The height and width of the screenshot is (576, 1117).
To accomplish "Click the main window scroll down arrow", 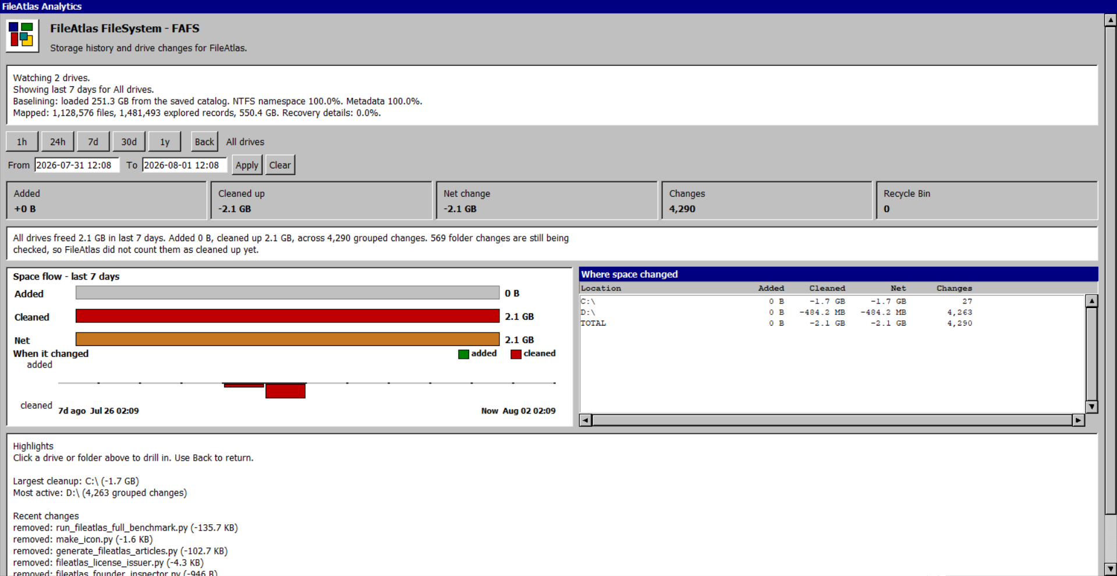I will click(x=1111, y=569).
